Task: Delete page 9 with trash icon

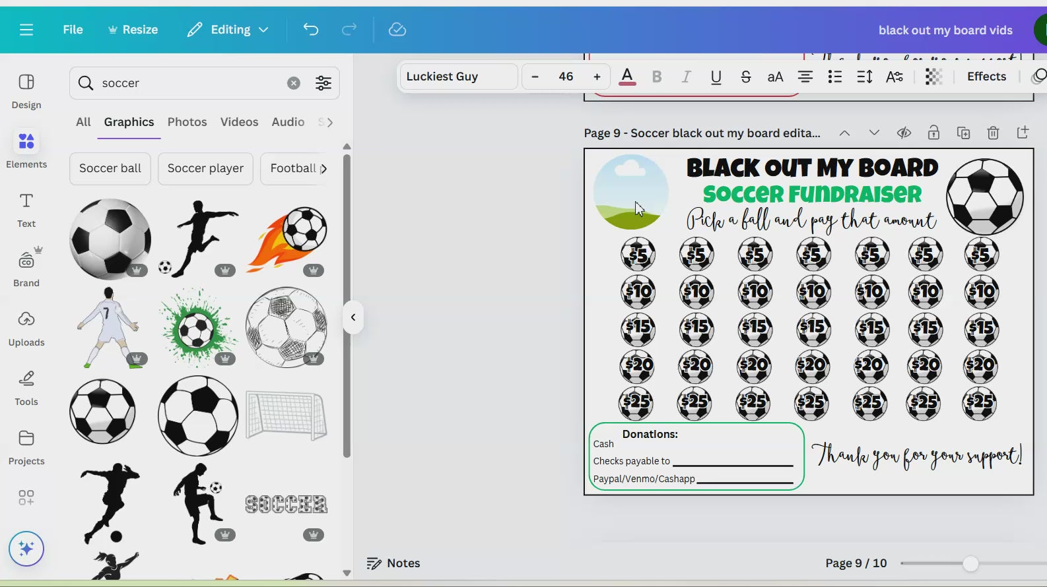Action: pos(993,133)
